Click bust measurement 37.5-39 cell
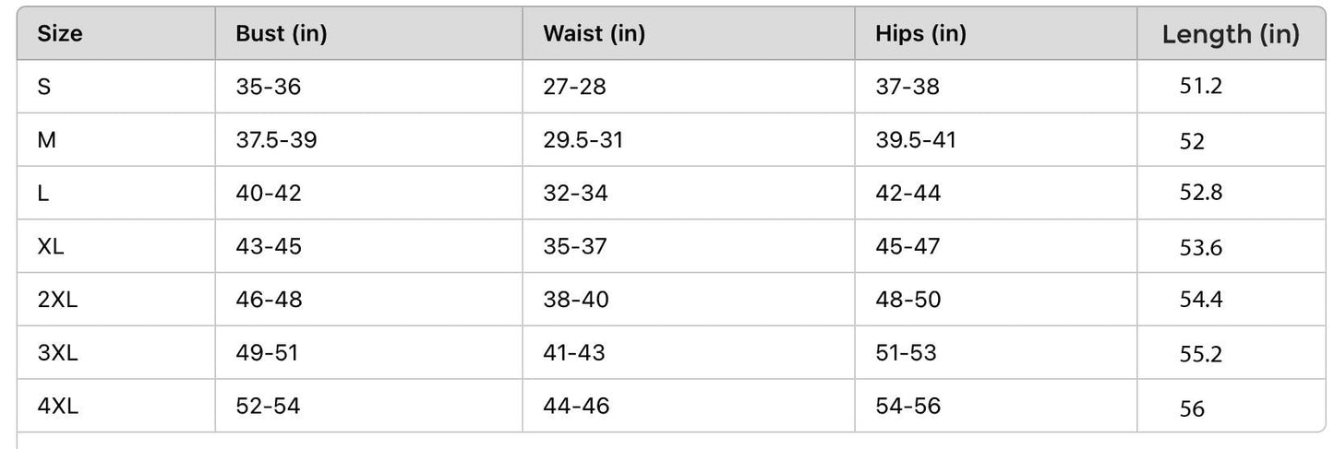 276,140
